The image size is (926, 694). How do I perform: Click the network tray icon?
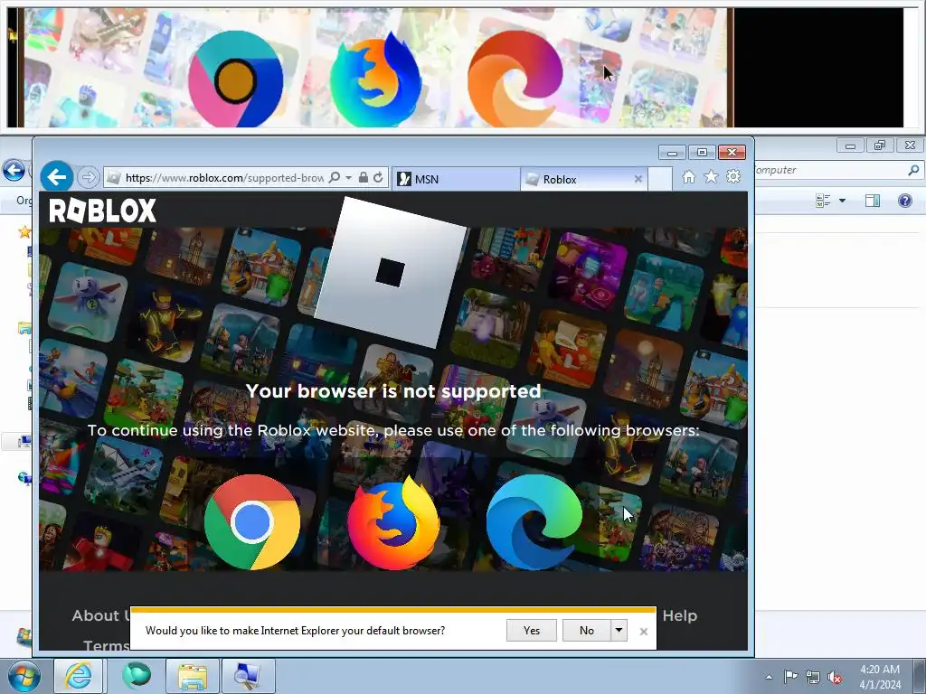click(813, 677)
